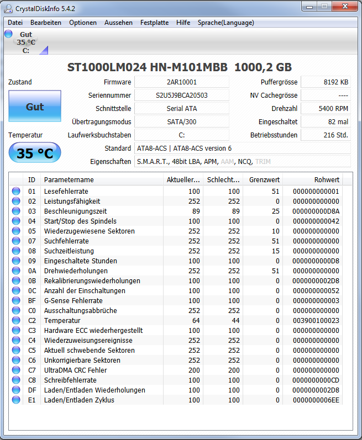Open the Festplatte menu
This screenshot has width=362, height=440.
click(x=154, y=23)
